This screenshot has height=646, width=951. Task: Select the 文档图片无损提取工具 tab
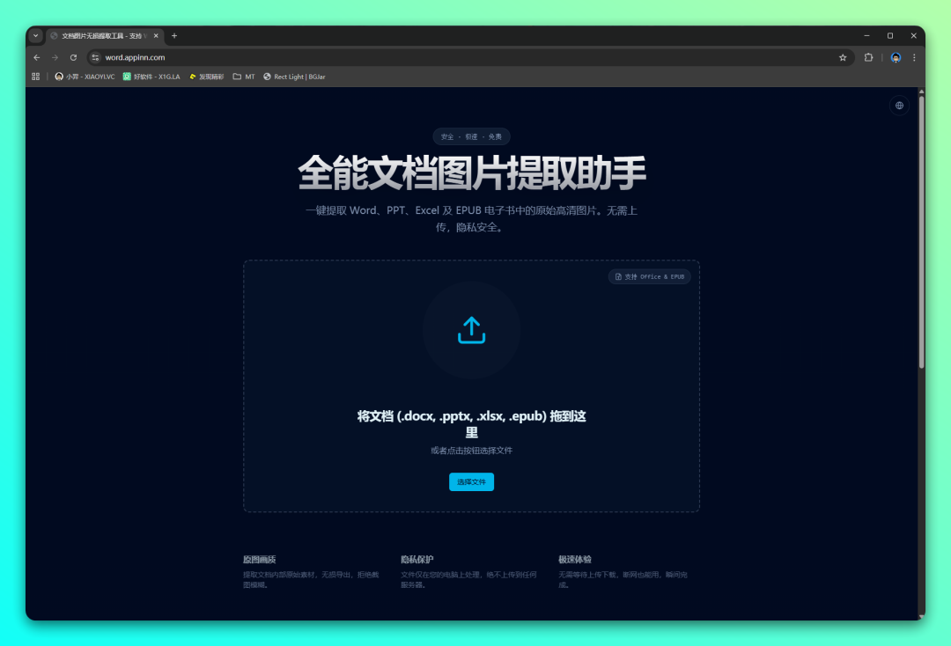pyautogui.click(x=99, y=36)
